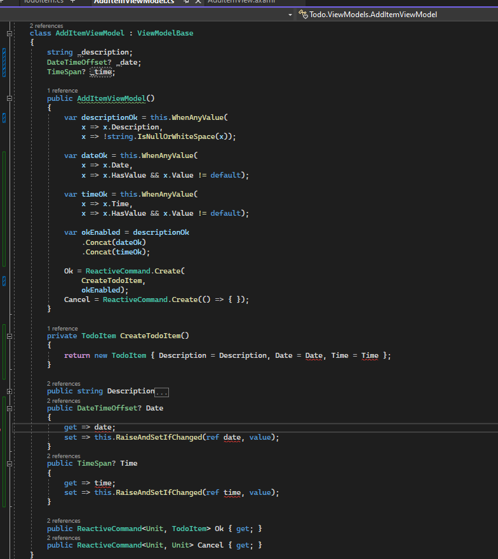Open '2 references' CodeLens above the Ok command

click(x=64, y=521)
